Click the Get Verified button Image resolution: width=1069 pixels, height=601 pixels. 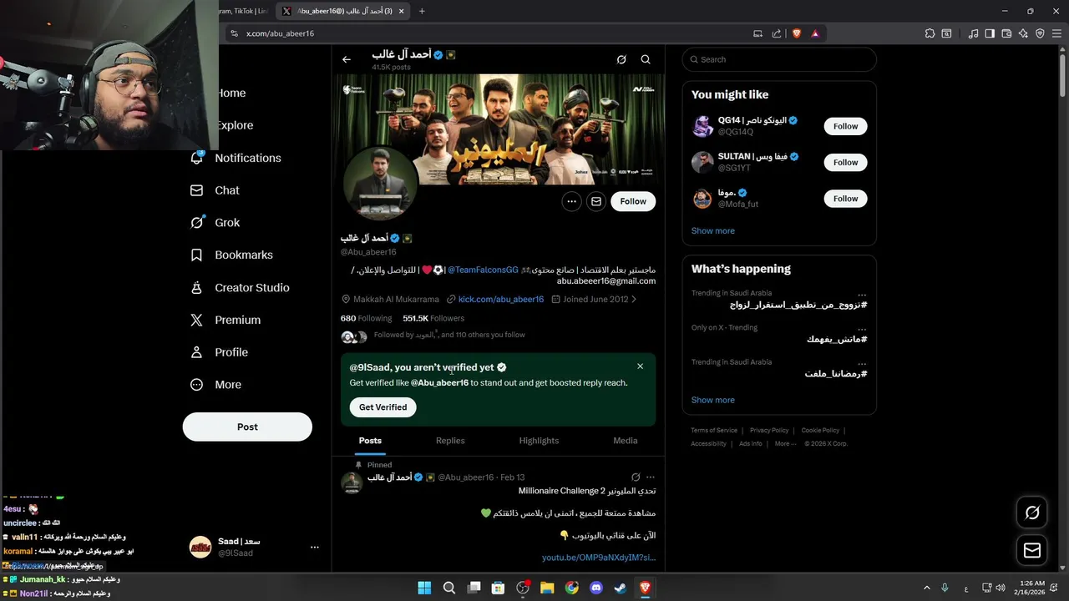click(383, 407)
